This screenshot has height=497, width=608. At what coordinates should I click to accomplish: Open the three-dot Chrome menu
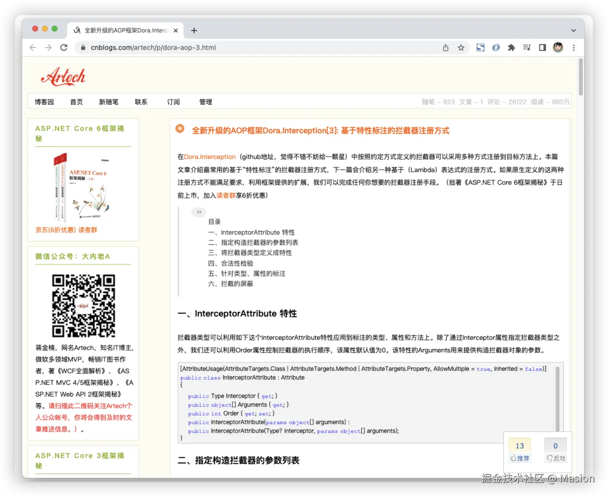tap(574, 48)
